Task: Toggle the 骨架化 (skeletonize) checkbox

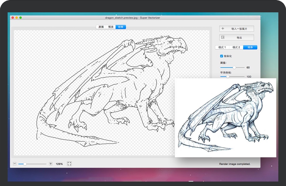Action: 221,56
